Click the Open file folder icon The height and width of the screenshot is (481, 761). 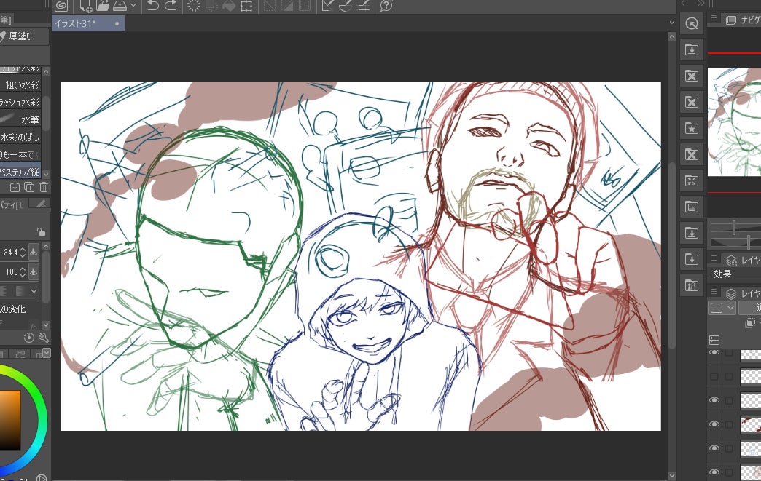click(103, 7)
